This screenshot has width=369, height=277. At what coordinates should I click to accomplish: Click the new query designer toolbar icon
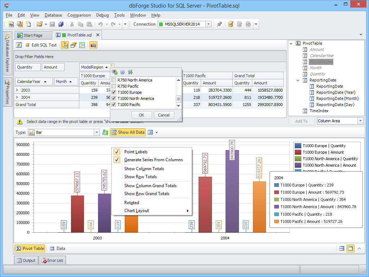[x=20, y=24]
